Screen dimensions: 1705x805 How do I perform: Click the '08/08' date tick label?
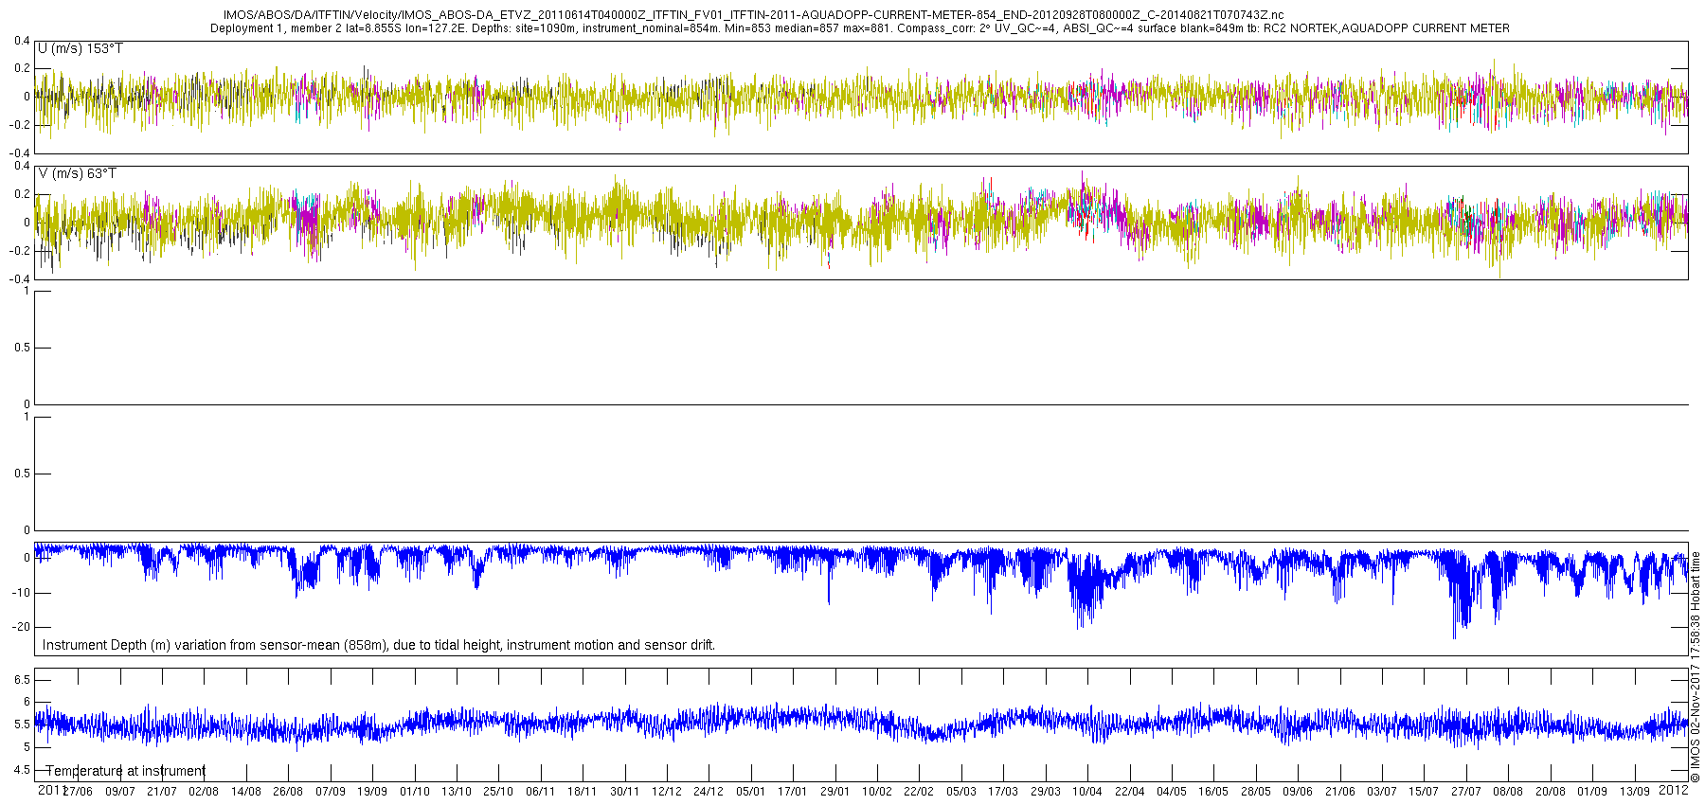[x=1508, y=792]
